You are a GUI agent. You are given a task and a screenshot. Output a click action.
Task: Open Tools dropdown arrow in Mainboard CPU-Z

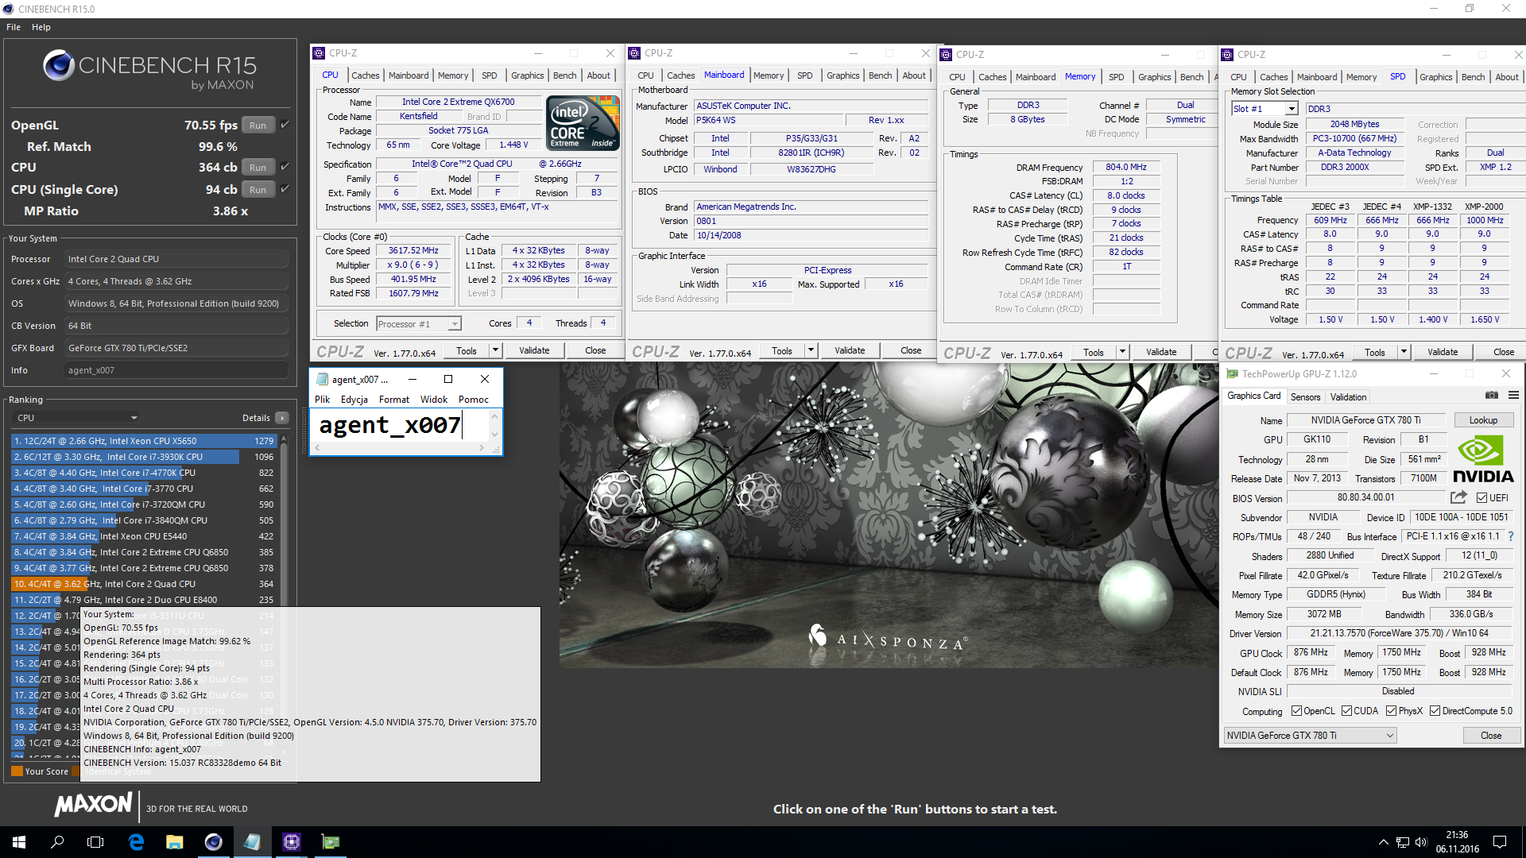point(811,350)
